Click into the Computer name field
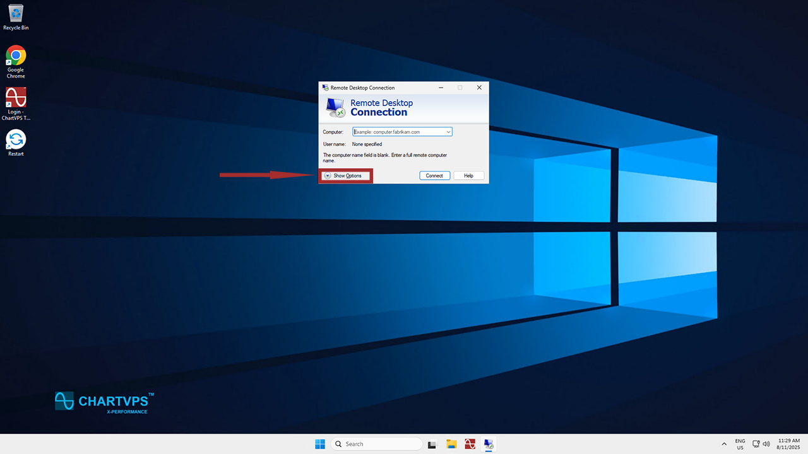 click(x=398, y=132)
